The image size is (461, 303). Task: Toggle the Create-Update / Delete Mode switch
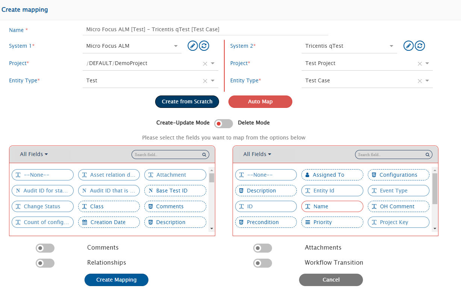223,124
